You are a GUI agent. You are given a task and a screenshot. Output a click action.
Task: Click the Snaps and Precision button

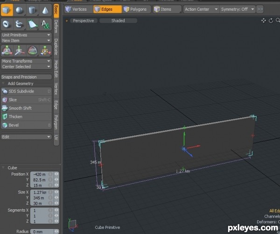point(26,77)
